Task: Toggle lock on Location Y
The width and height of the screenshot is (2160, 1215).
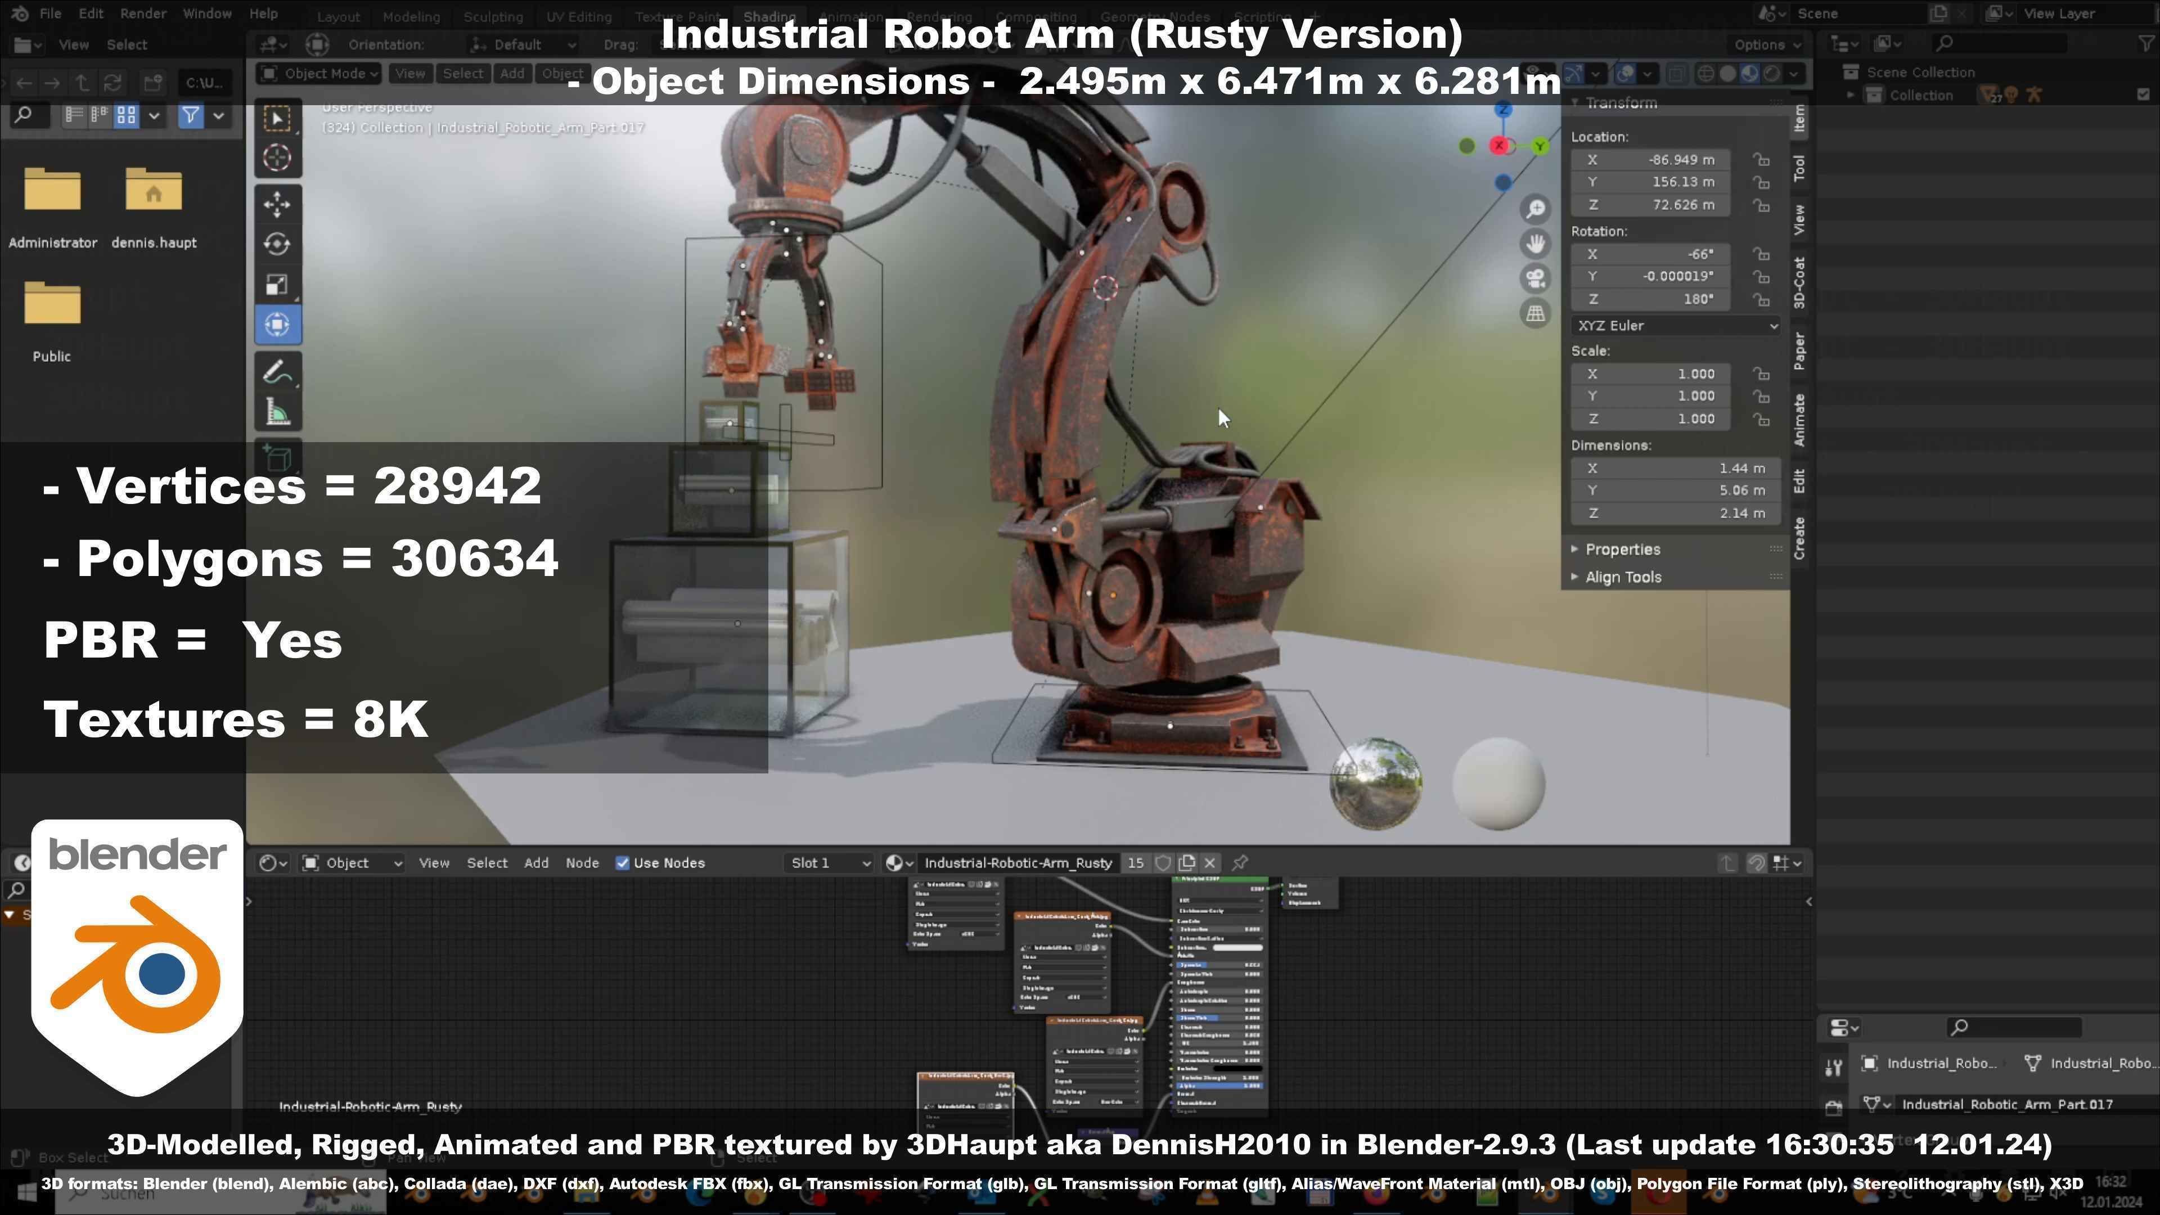Action: click(x=1761, y=182)
